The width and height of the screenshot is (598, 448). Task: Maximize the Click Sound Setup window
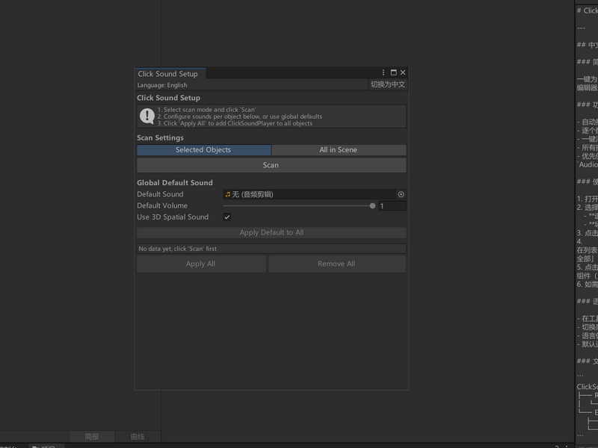pos(394,72)
